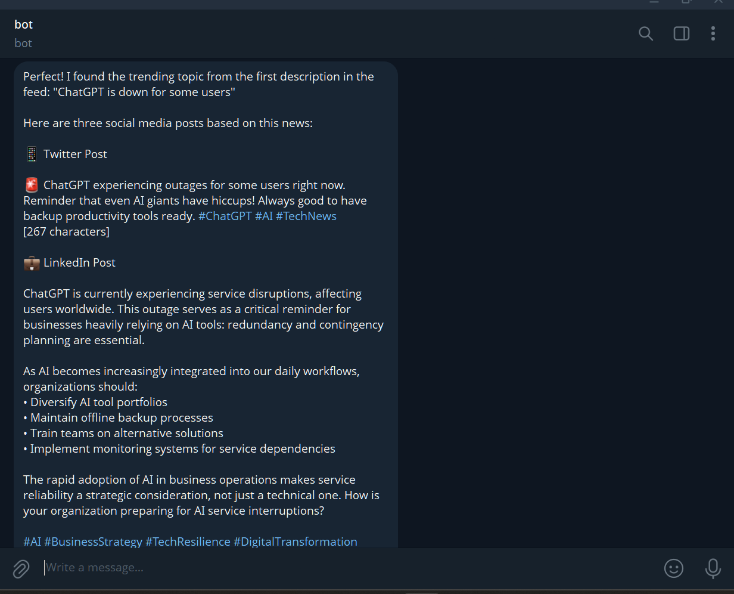Click the briefcase emoji beside LinkedIn Post

[32, 262]
